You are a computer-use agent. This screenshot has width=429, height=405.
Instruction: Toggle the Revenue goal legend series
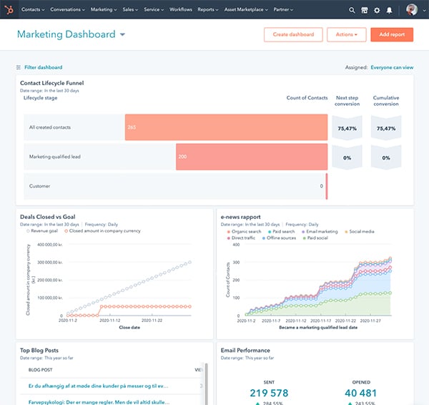pyautogui.click(x=42, y=231)
